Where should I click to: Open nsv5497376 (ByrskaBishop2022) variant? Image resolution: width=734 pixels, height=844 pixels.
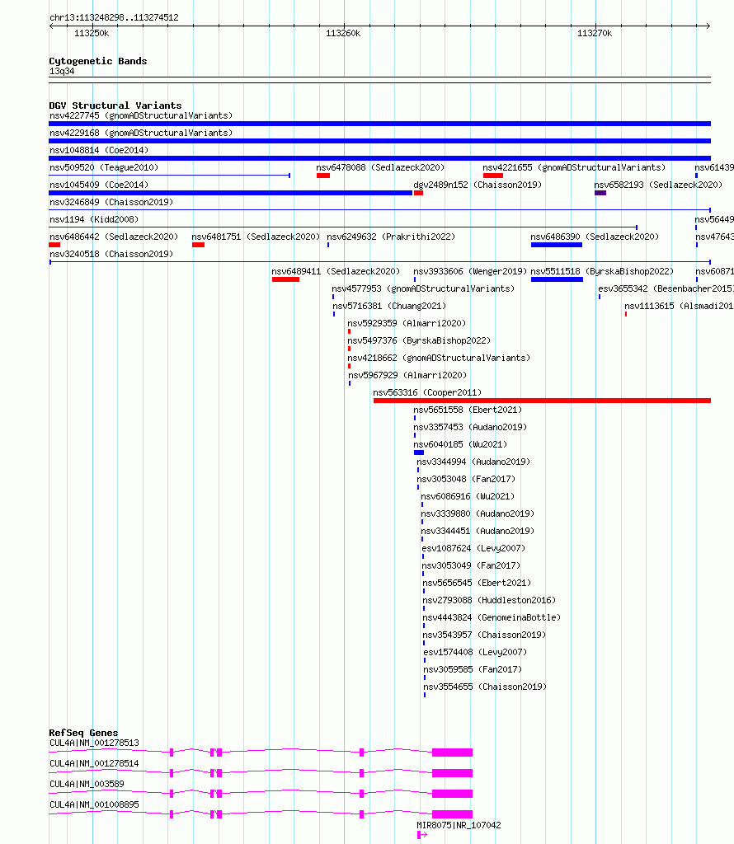coord(419,340)
